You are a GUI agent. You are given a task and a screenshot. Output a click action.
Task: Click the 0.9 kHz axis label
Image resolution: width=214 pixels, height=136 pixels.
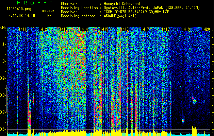(3, 78)
